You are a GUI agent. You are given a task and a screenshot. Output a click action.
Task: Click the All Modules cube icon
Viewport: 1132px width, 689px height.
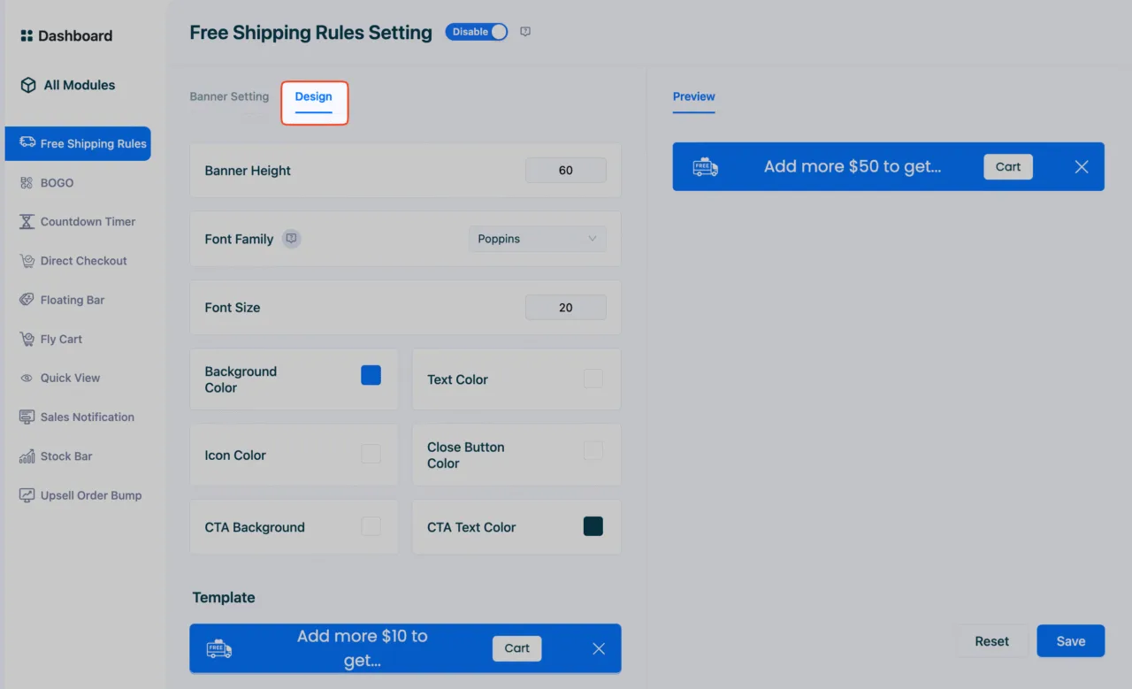pyautogui.click(x=28, y=86)
